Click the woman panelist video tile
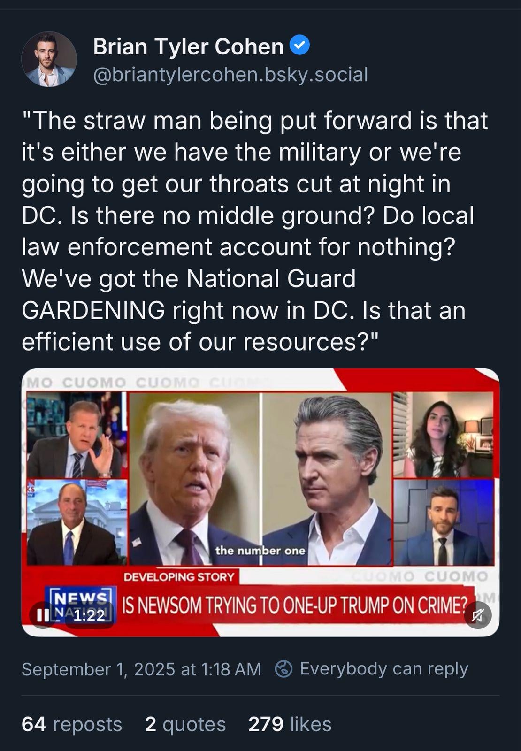This screenshot has height=751, width=521. (x=444, y=435)
